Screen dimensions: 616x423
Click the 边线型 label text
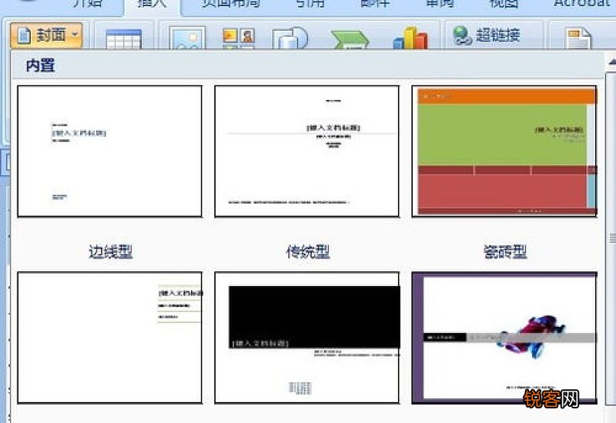click(110, 252)
